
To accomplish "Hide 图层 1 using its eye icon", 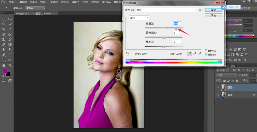I will click(218, 87).
